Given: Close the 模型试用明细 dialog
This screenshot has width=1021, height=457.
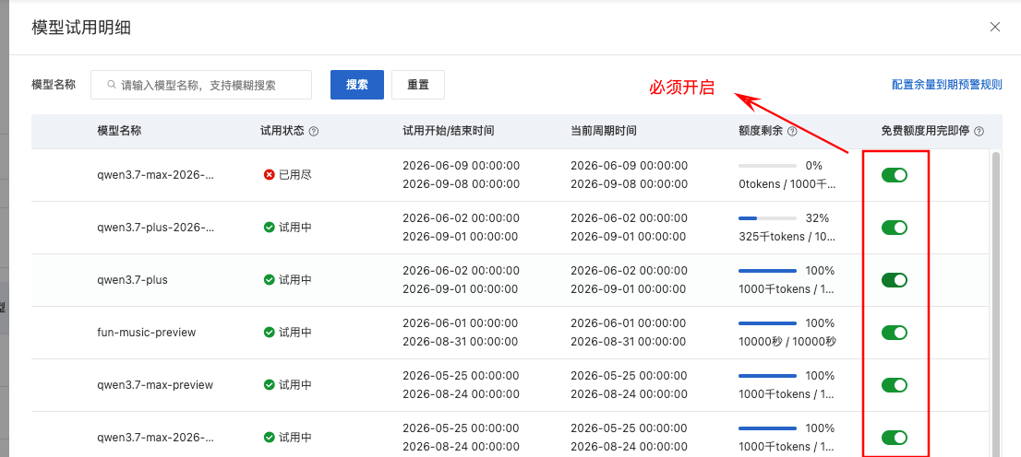Looking at the screenshot, I should pyautogui.click(x=995, y=27).
